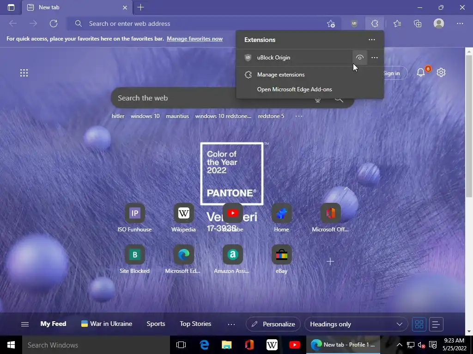The image size is (473, 354).
Task: Switch to Top Stories tab
Action: tap(195, 324)
